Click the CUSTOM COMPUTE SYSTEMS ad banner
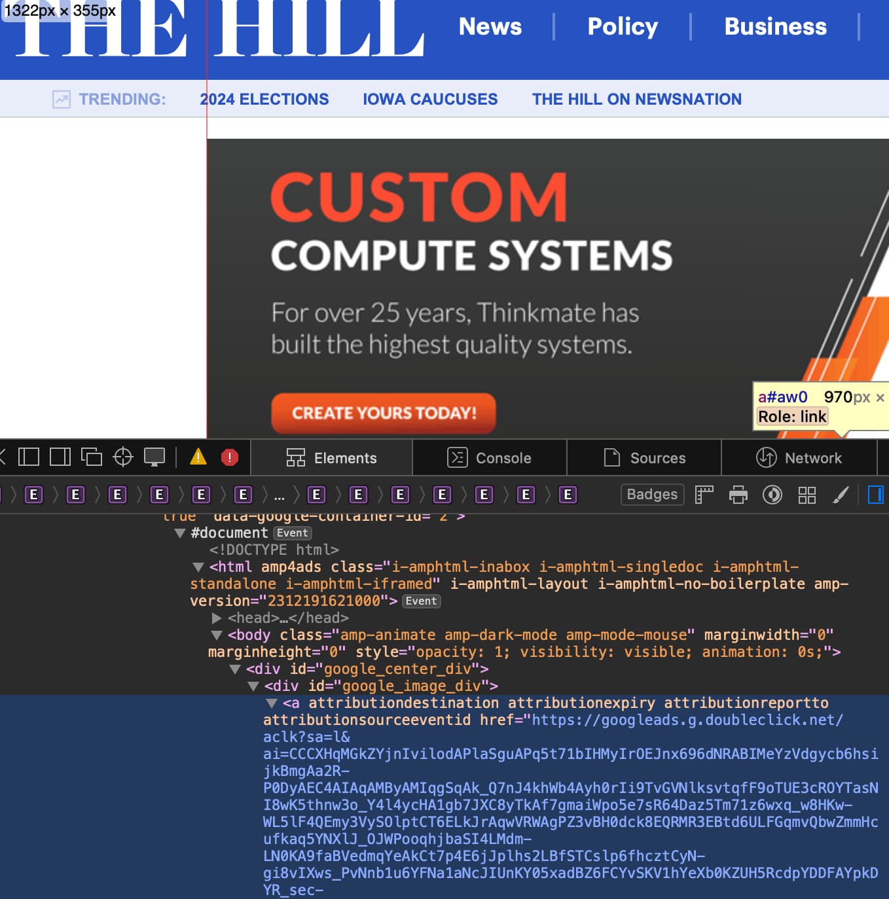The image size is (889, 899). 548,289
